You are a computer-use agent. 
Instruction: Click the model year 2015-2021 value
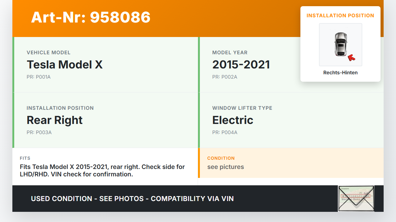241,65
